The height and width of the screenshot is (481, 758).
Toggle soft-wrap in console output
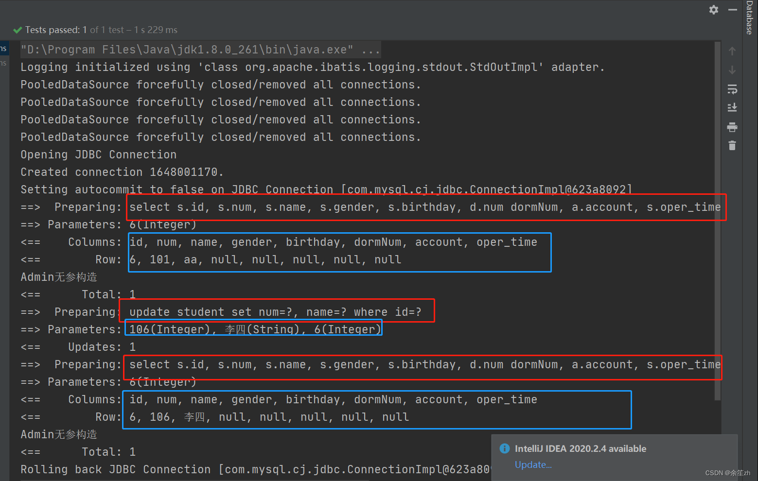pos(732,89)
